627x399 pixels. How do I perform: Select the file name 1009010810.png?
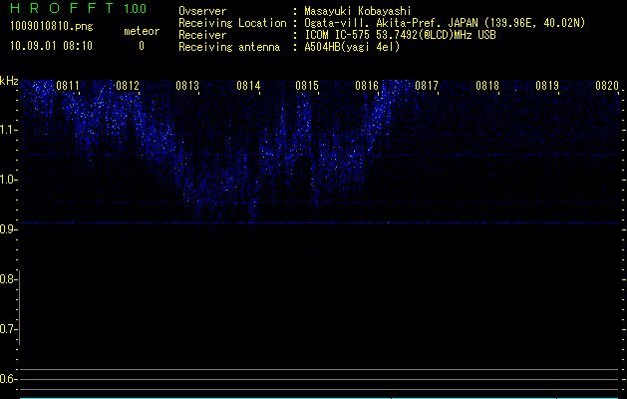tap(52, 26)
